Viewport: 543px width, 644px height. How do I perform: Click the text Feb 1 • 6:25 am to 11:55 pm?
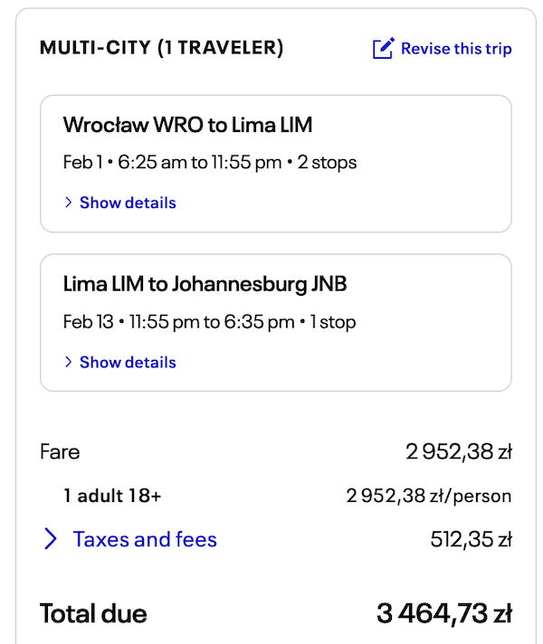coord(172,162)
